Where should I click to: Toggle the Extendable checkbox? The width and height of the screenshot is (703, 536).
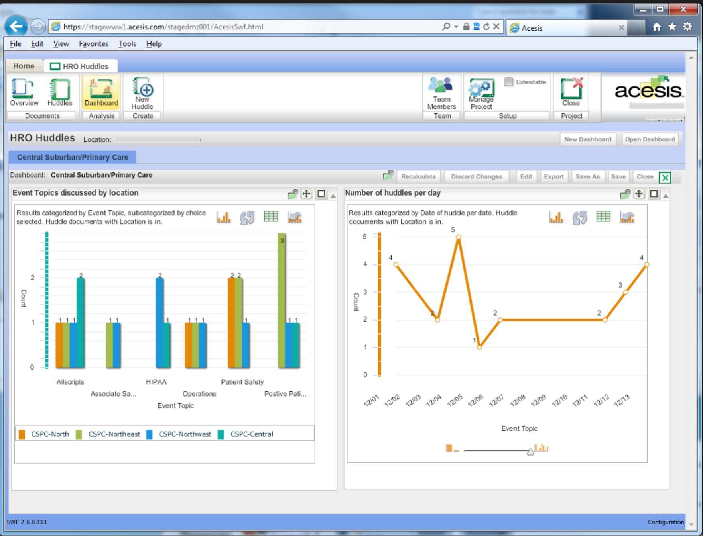508,82
